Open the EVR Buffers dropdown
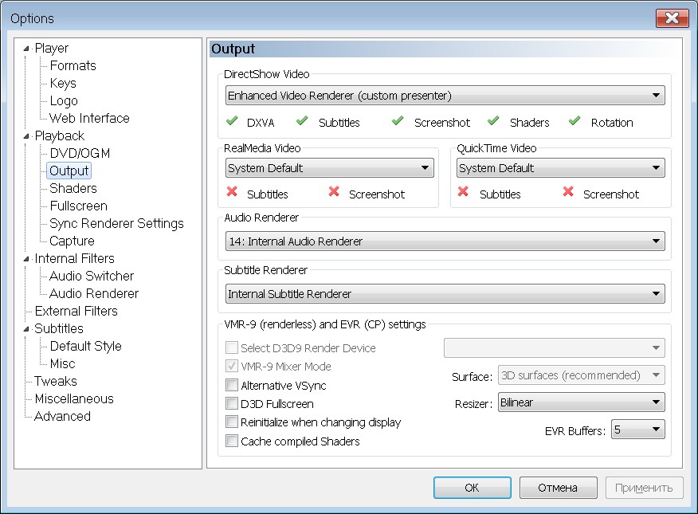The height and width of the screenshot is (514, 698). pos(638,430)
